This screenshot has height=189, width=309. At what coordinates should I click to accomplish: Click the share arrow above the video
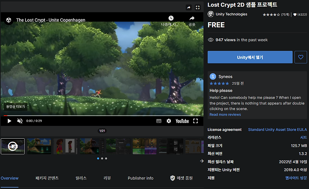point(189,7)
